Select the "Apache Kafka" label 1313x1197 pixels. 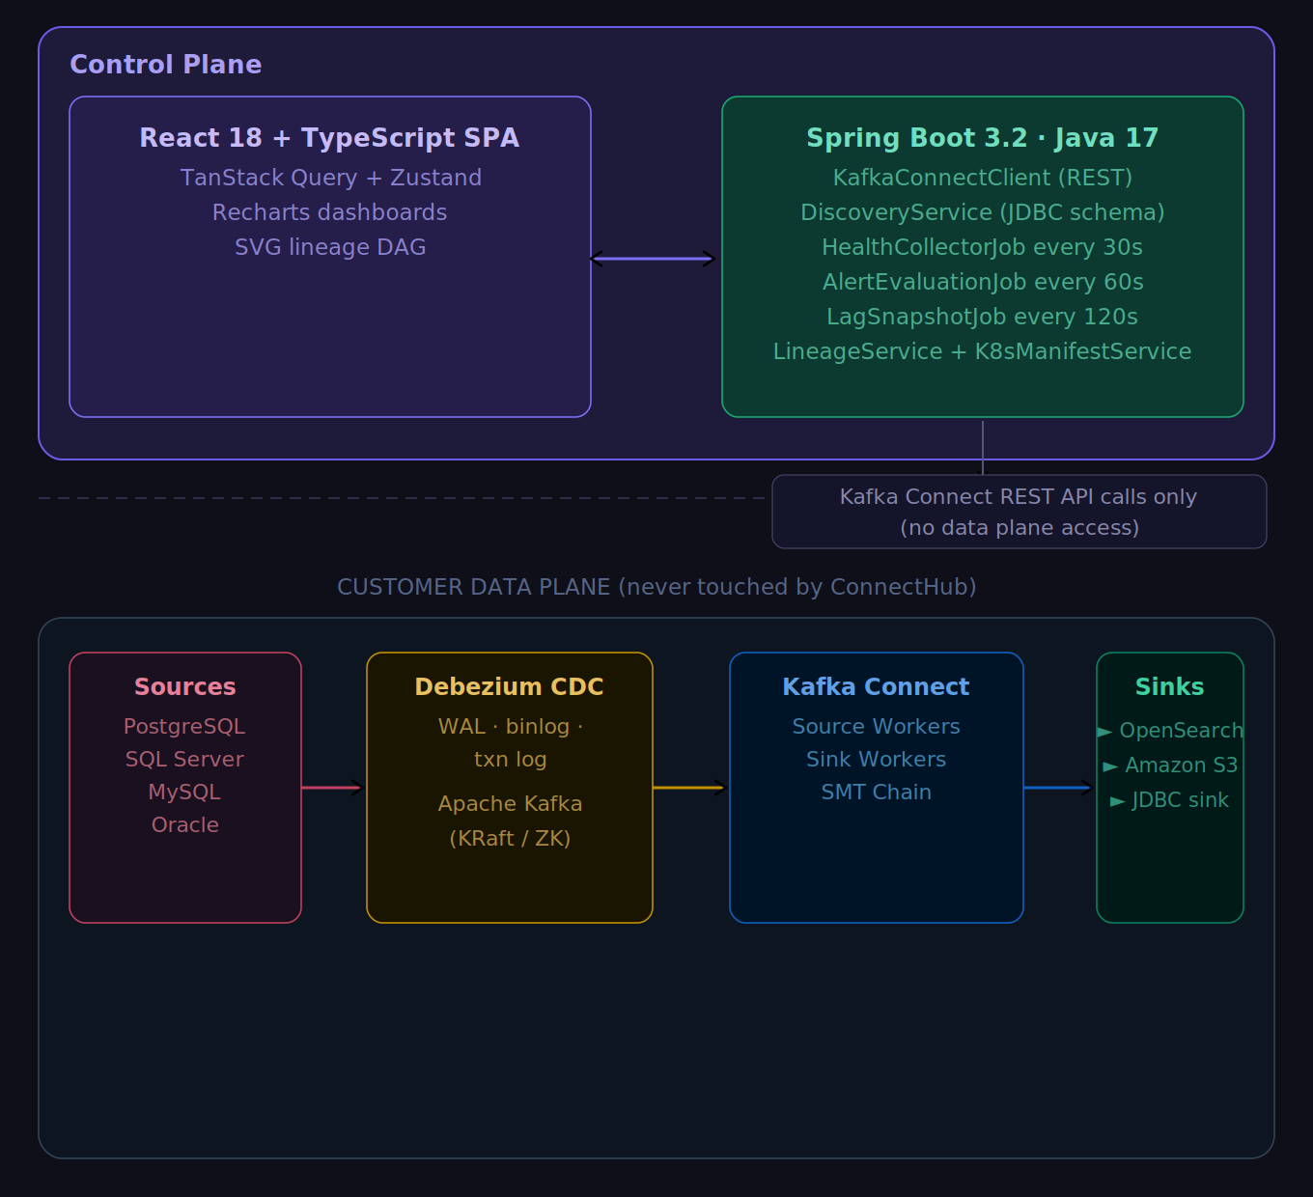(511, 804)
